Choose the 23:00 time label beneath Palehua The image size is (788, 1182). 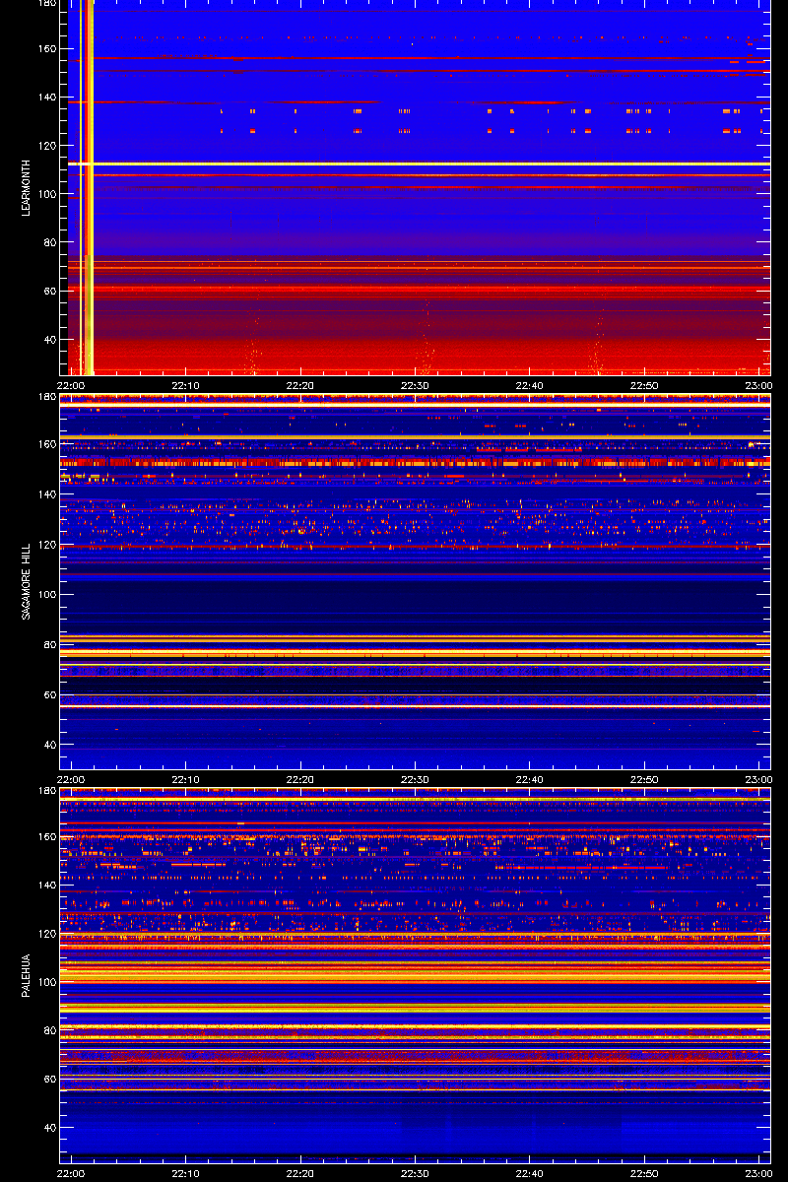tap(757, 1173)
